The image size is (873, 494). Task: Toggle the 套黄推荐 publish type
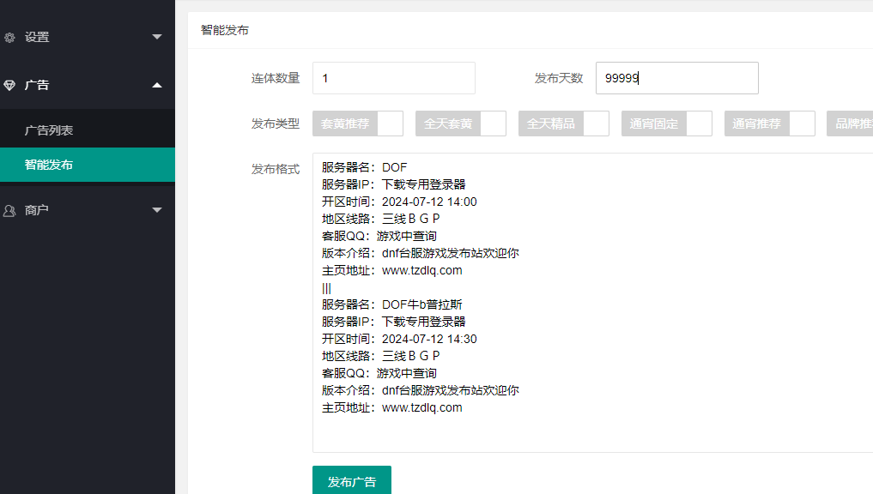click(357, 123)
